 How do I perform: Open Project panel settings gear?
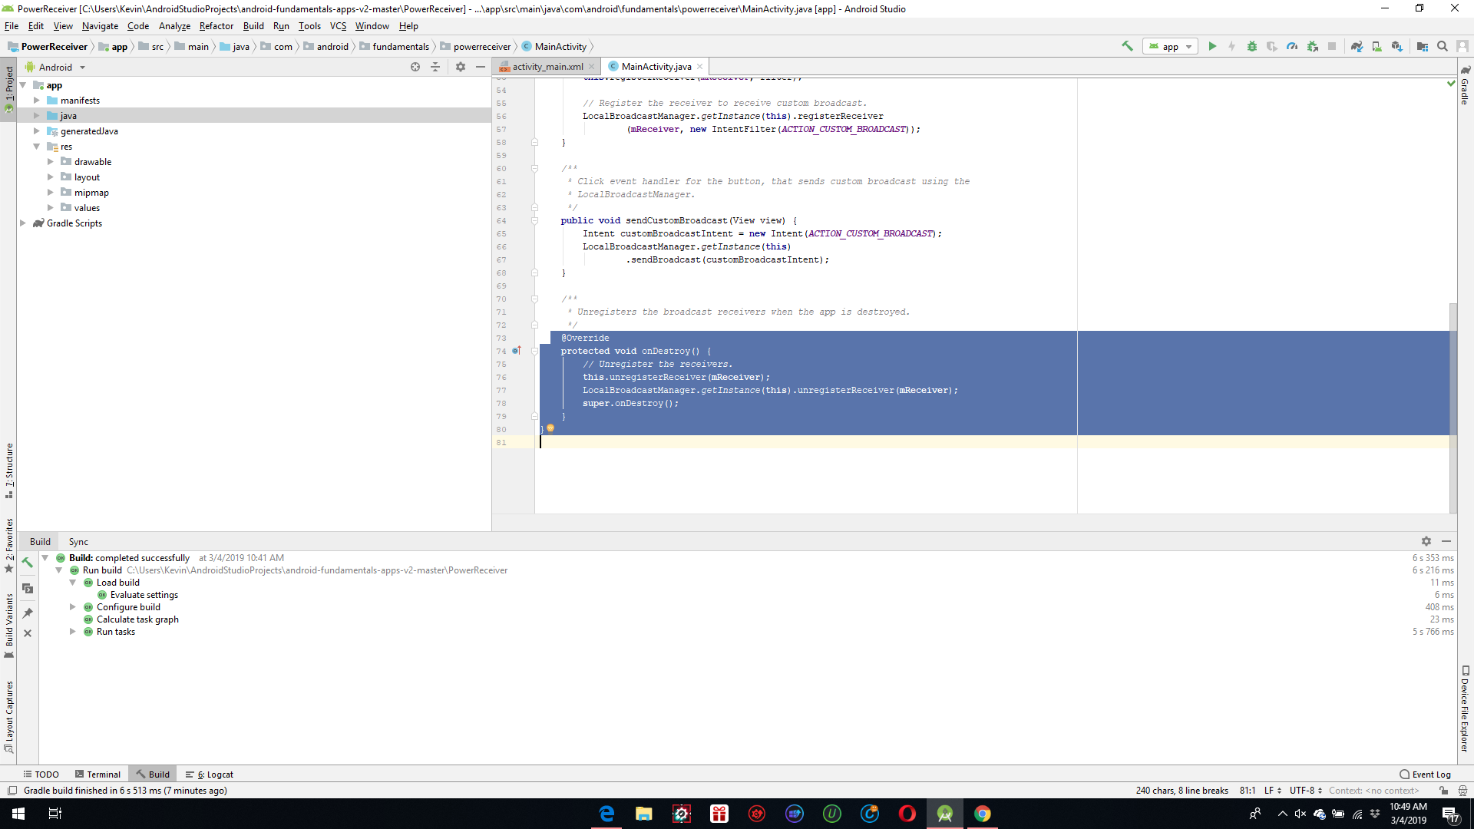pos(461,67)
